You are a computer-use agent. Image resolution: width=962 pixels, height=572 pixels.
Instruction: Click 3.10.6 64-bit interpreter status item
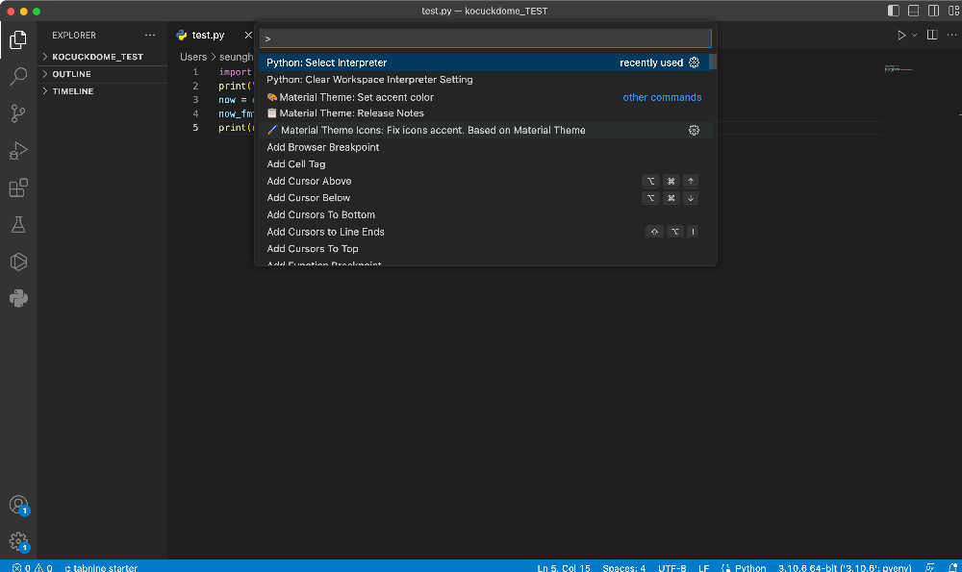(x=845, y=567)
